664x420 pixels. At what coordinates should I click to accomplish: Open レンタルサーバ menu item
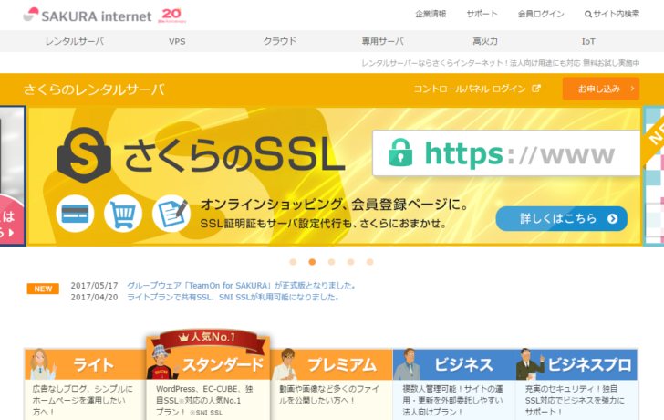(x=75, y=41)
